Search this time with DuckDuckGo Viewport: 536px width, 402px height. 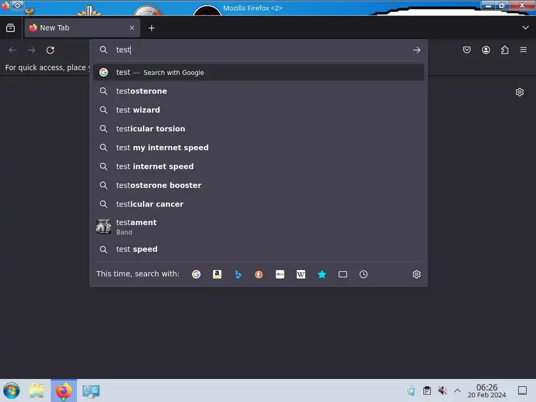pos(259,274)
